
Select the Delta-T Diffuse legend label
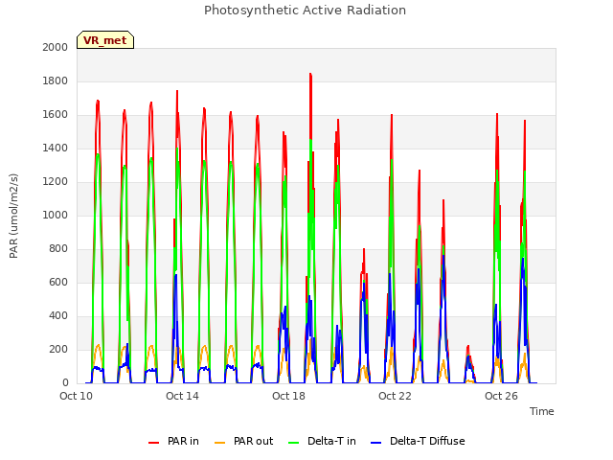tap(427, 441)
